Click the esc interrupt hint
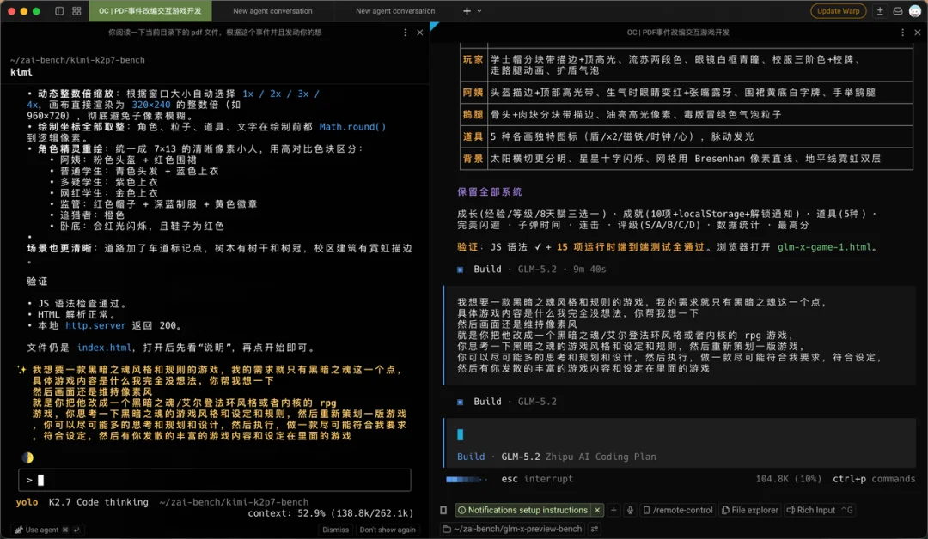Image resolution: width=928 pixels, height=539 pixels. pos(537,479)
